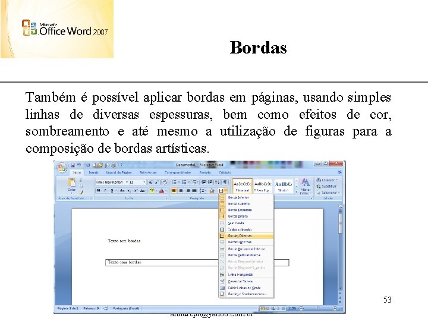
Task: Click the increase indent icon
Action: pyautogui.click(x=210, y=182)
